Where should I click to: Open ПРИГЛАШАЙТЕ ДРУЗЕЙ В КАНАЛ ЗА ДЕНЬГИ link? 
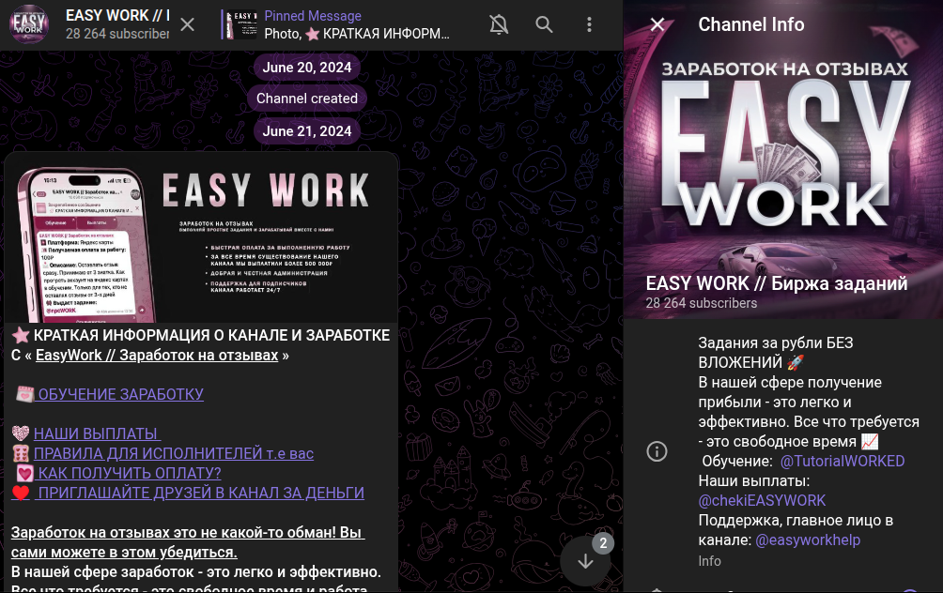coord(200,493)
